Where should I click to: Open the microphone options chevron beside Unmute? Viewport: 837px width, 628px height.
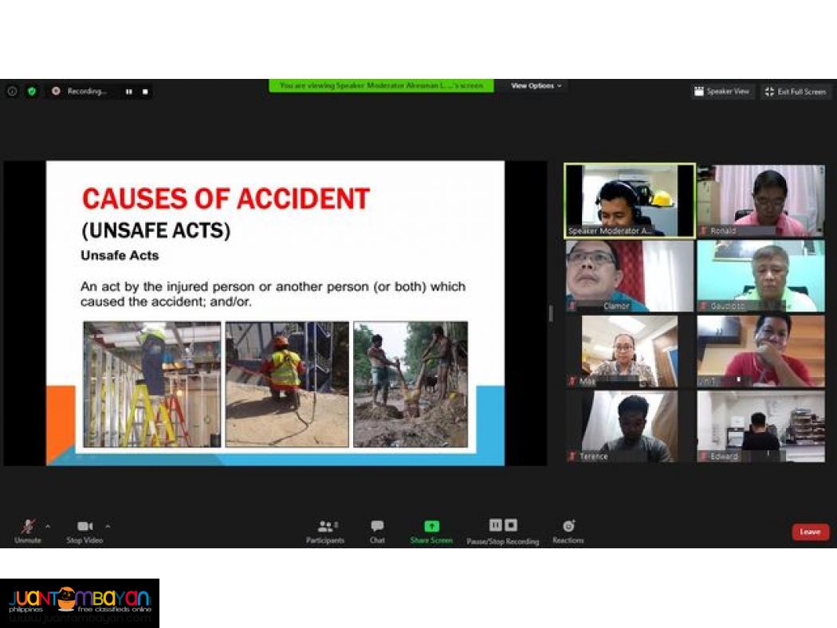(48, 526)
